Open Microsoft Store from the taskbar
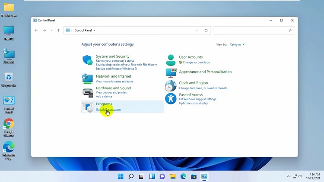This screenshot has height=182, width=324. (x=194, y=176)
